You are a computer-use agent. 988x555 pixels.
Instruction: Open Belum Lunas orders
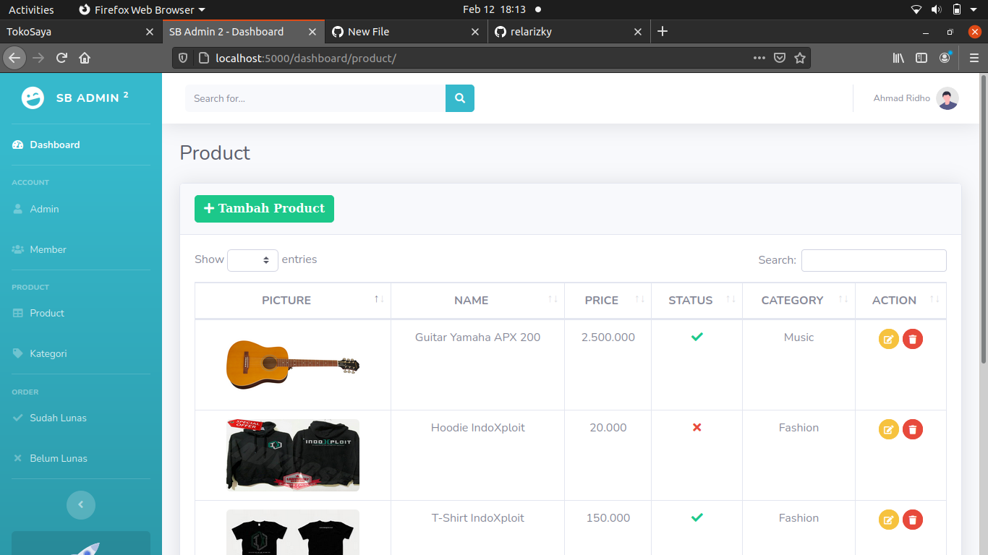click(81, 458)
